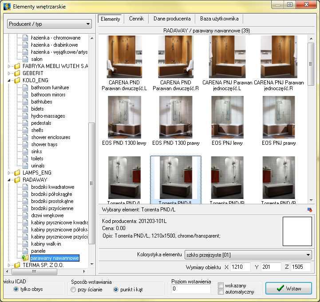Expand the GEBERIT tree node
The height and width of the screenshot is (302, 320).
click(x=9, y=73)
